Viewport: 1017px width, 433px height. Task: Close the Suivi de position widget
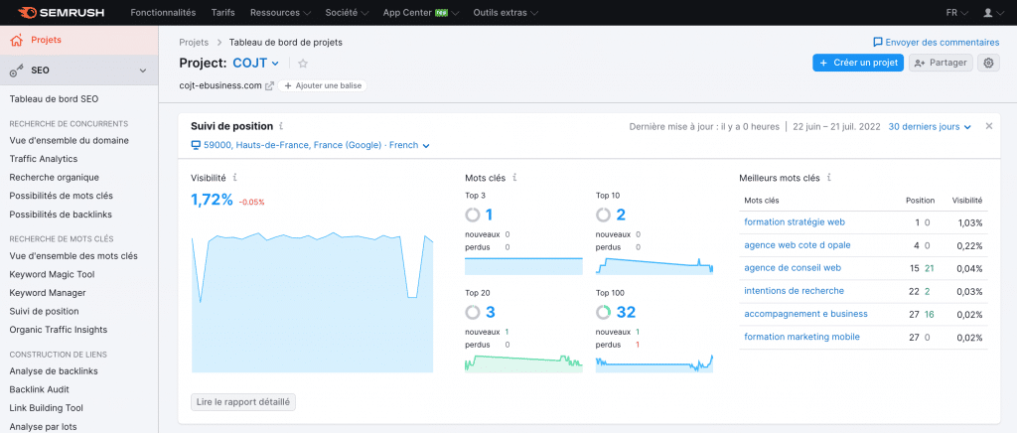pos(988,126)
